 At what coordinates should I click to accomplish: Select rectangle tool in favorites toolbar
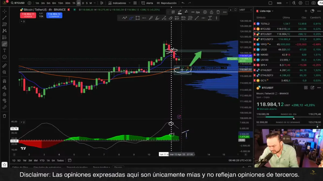click(138, 18)
